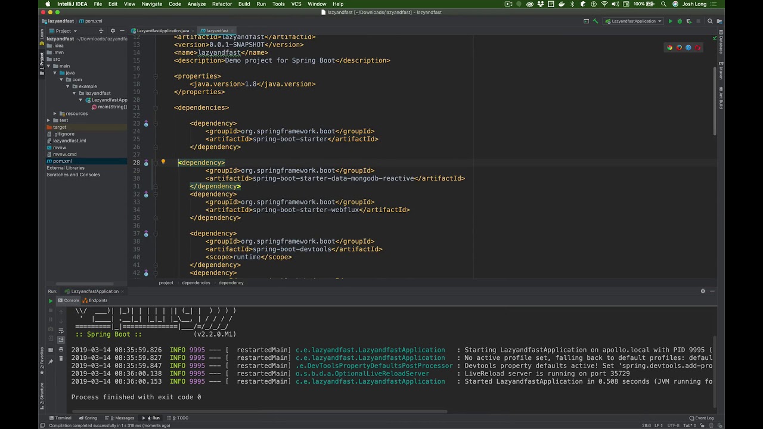Image resolution: width=763 pixels, height=429 pixels.
Task: Toggle the Maven tool window
Action: (721, 70)
